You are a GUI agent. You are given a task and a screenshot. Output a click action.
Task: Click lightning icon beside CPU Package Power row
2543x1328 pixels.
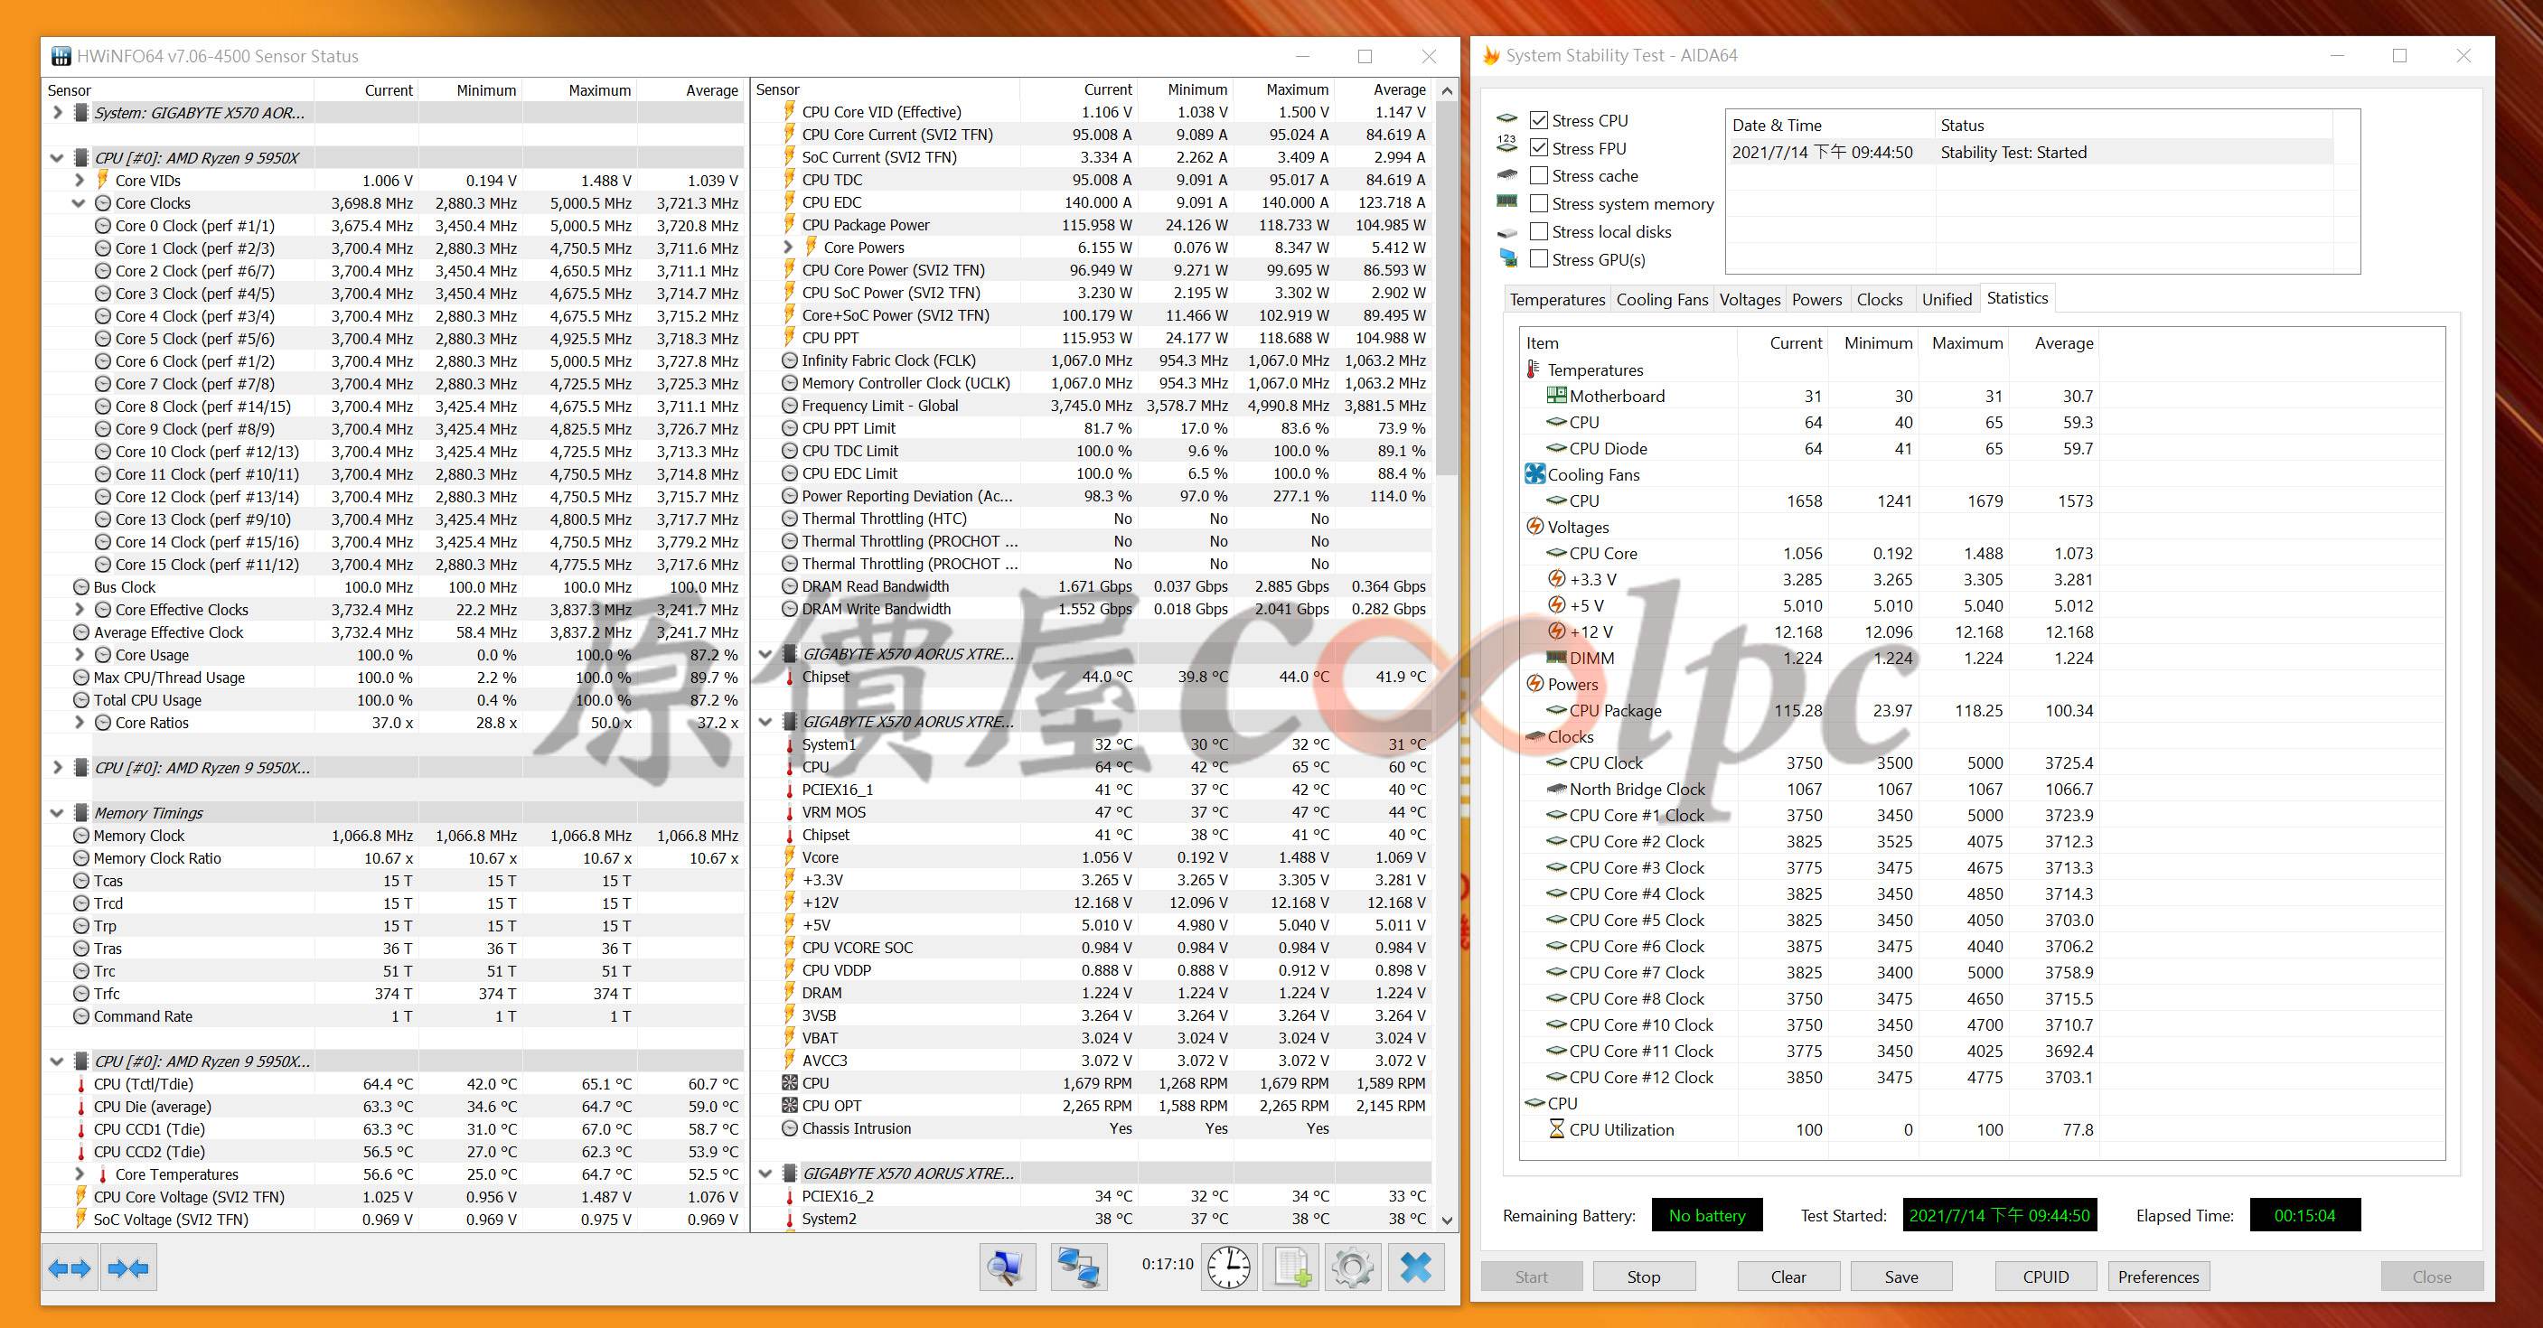[x=789, y=224]
